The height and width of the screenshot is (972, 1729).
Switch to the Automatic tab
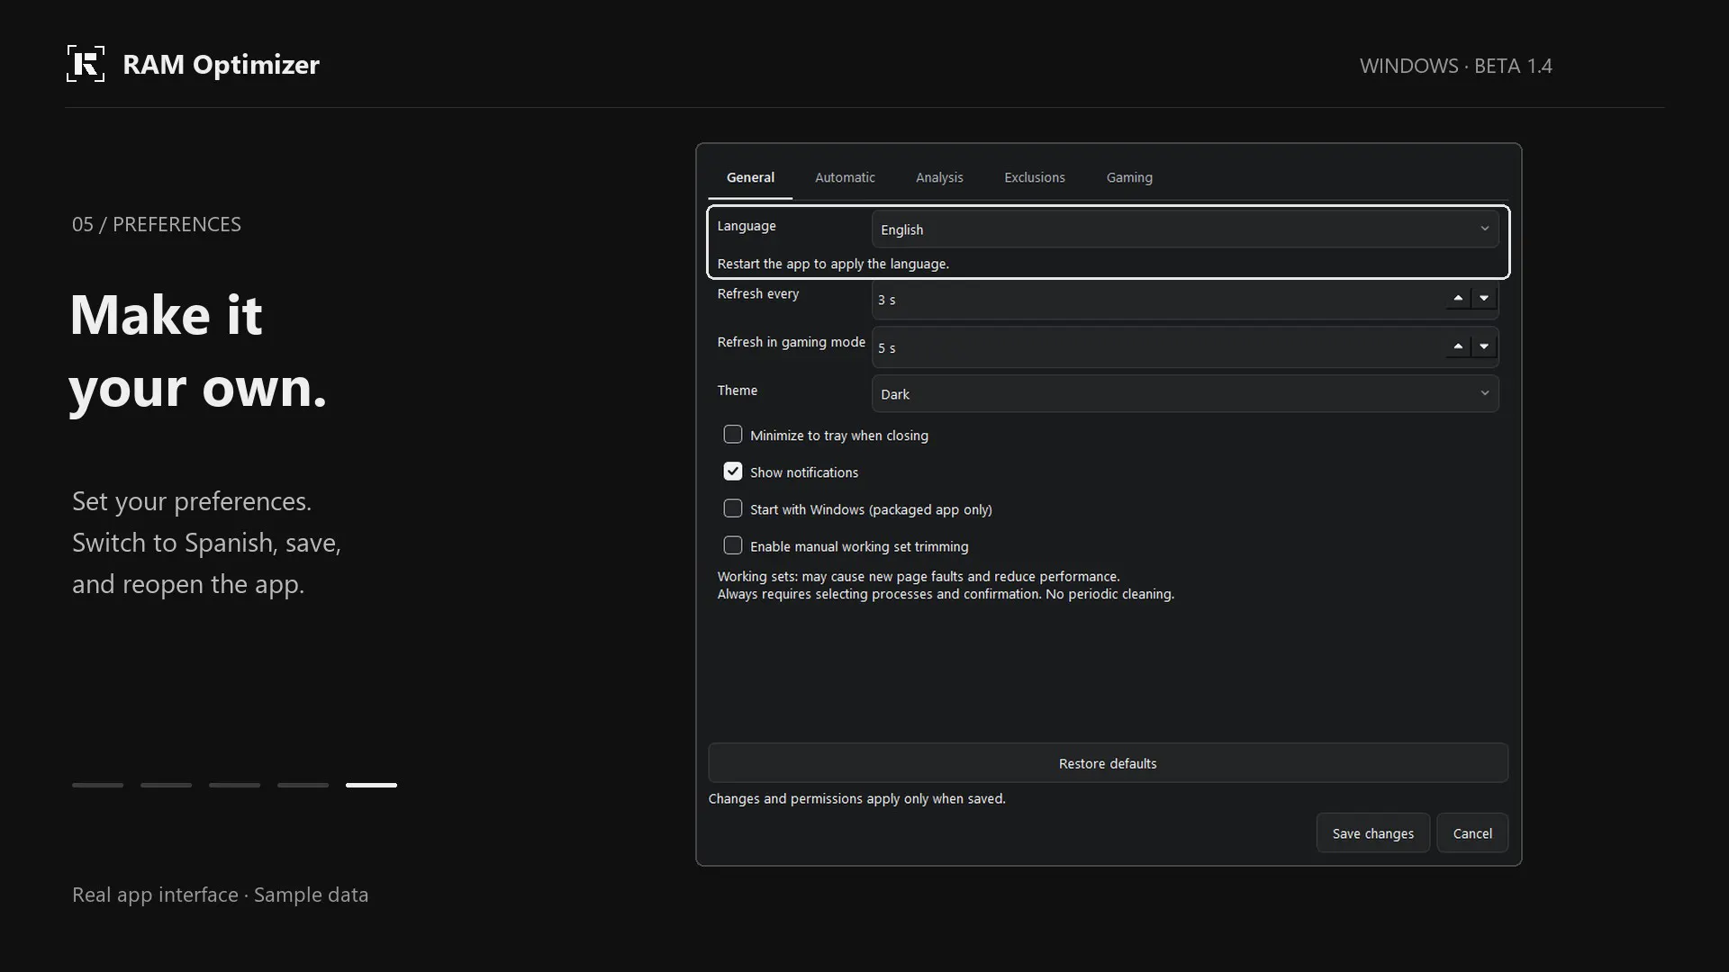tap(845, 177)
